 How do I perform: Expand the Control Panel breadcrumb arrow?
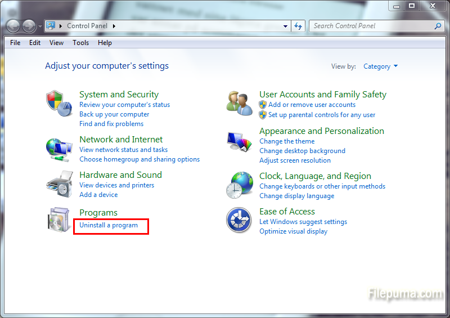pyautogui.click(x=114, y=26)
